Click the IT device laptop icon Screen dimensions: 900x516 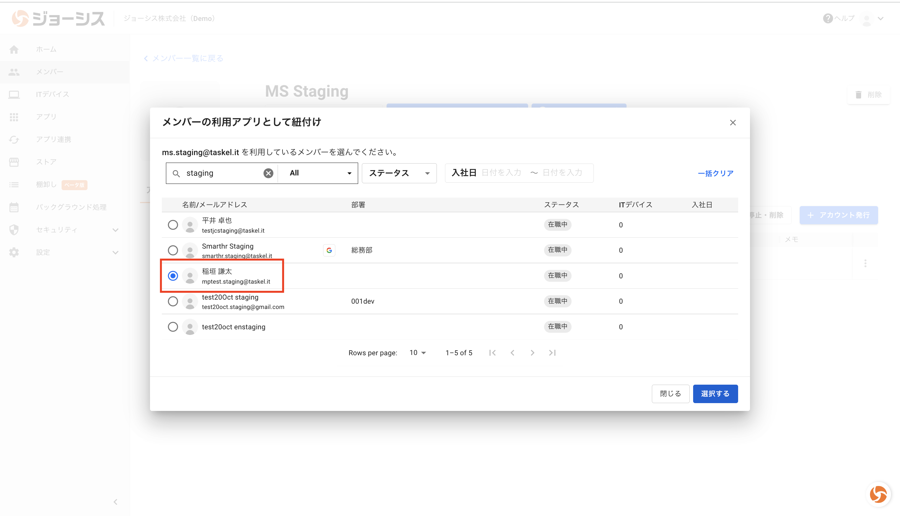tap(14, 95)
